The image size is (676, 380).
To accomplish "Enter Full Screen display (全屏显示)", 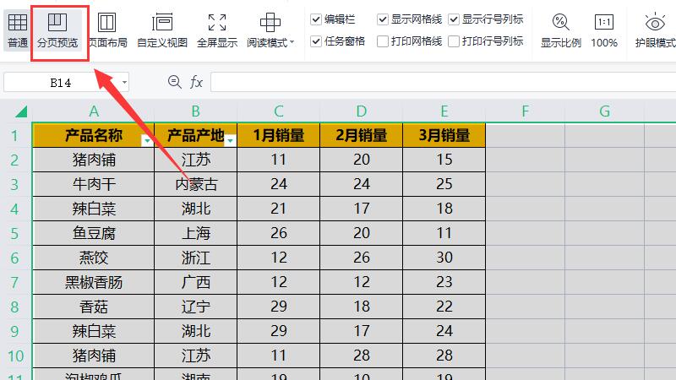I will (x=216, y=30).
